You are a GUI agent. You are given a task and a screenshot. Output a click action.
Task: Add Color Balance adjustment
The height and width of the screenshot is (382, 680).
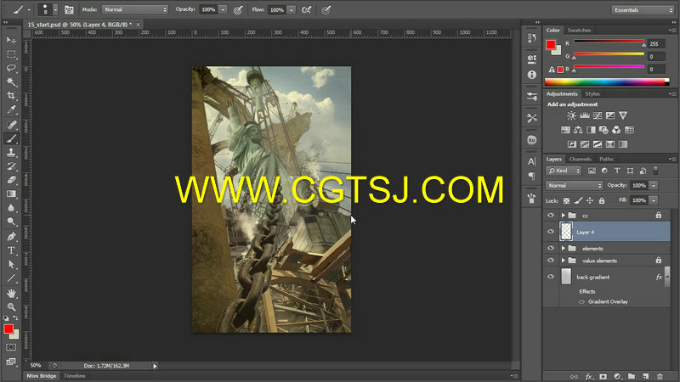click(578, 130)
